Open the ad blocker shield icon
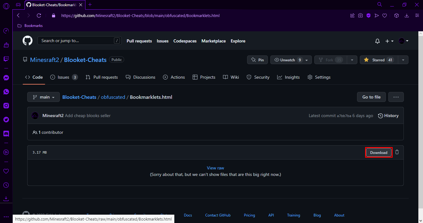The image size is (423, 223). [368, 15]
